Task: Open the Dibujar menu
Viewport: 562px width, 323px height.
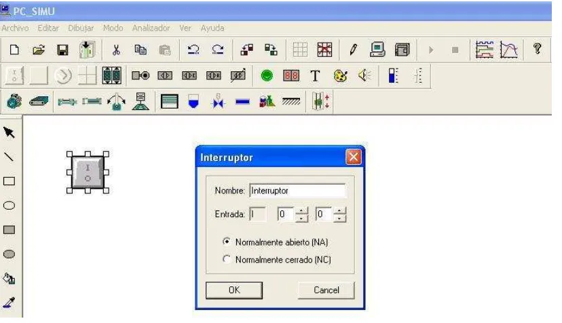Action: [x=81, y=28]
